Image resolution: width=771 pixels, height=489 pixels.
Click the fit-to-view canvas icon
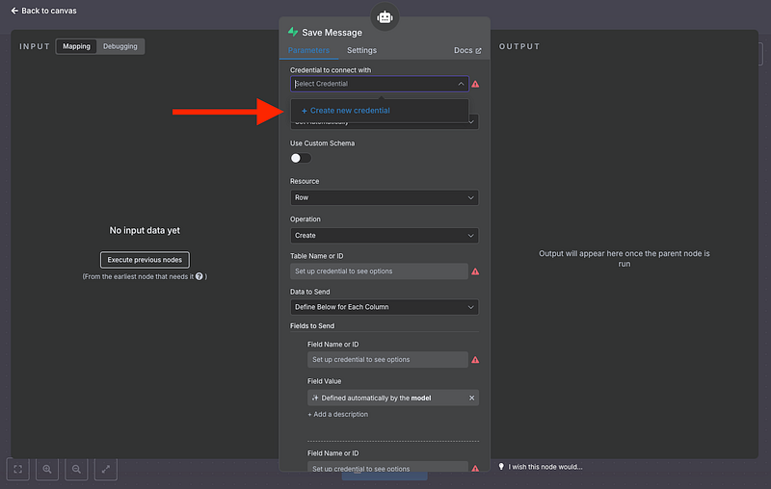tap(18, 469)
